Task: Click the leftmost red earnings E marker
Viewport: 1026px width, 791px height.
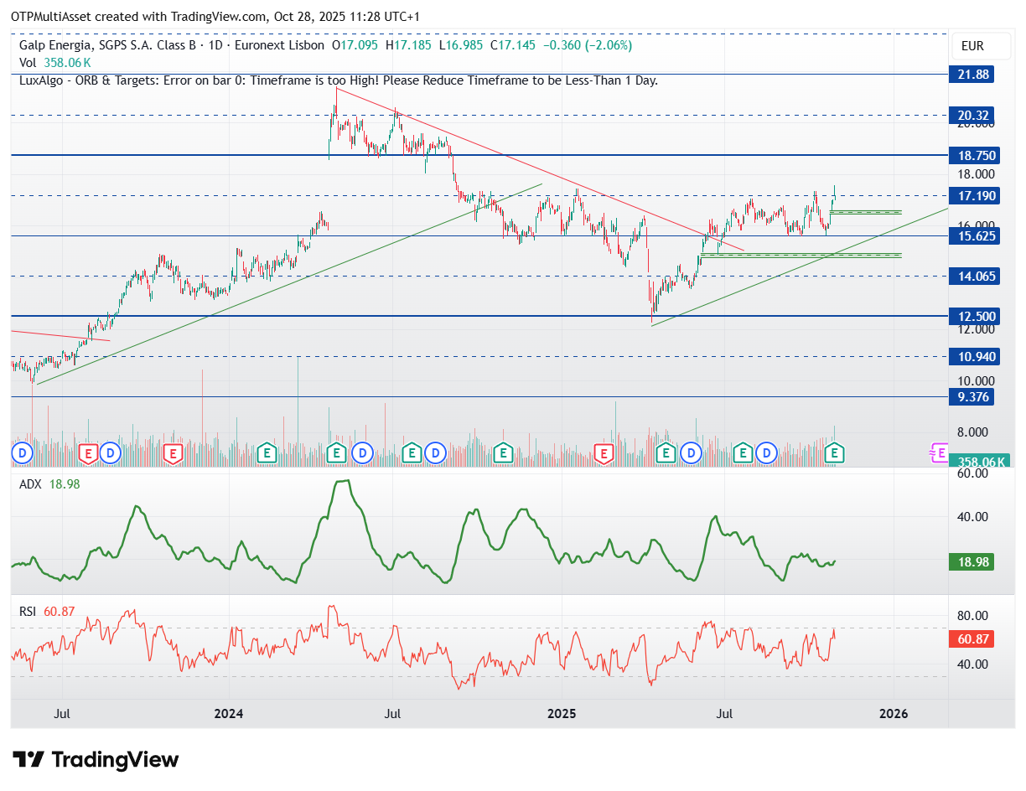Action: (x=88, y=453)
